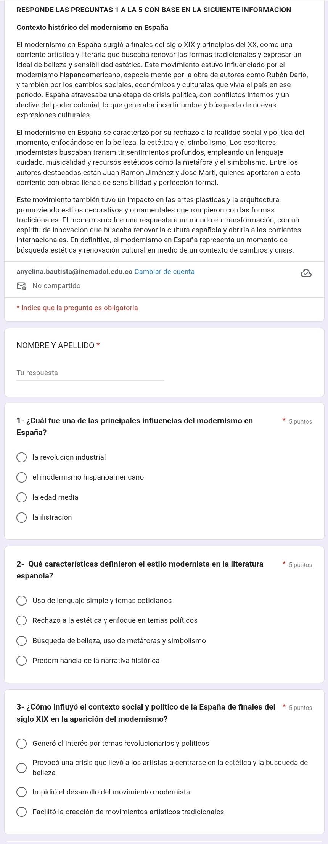Click the 'No compartido' label text
The width and height of the screenshot is (328, 844).
pyautogui.click(x=56, y=286)
